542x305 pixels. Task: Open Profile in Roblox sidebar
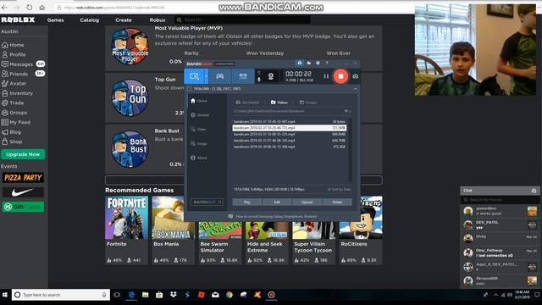[14, 54]
